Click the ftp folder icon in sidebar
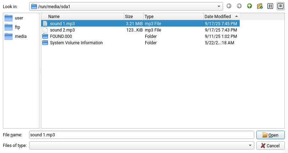The height and width of the screenshot is (153, 288). 9,27
